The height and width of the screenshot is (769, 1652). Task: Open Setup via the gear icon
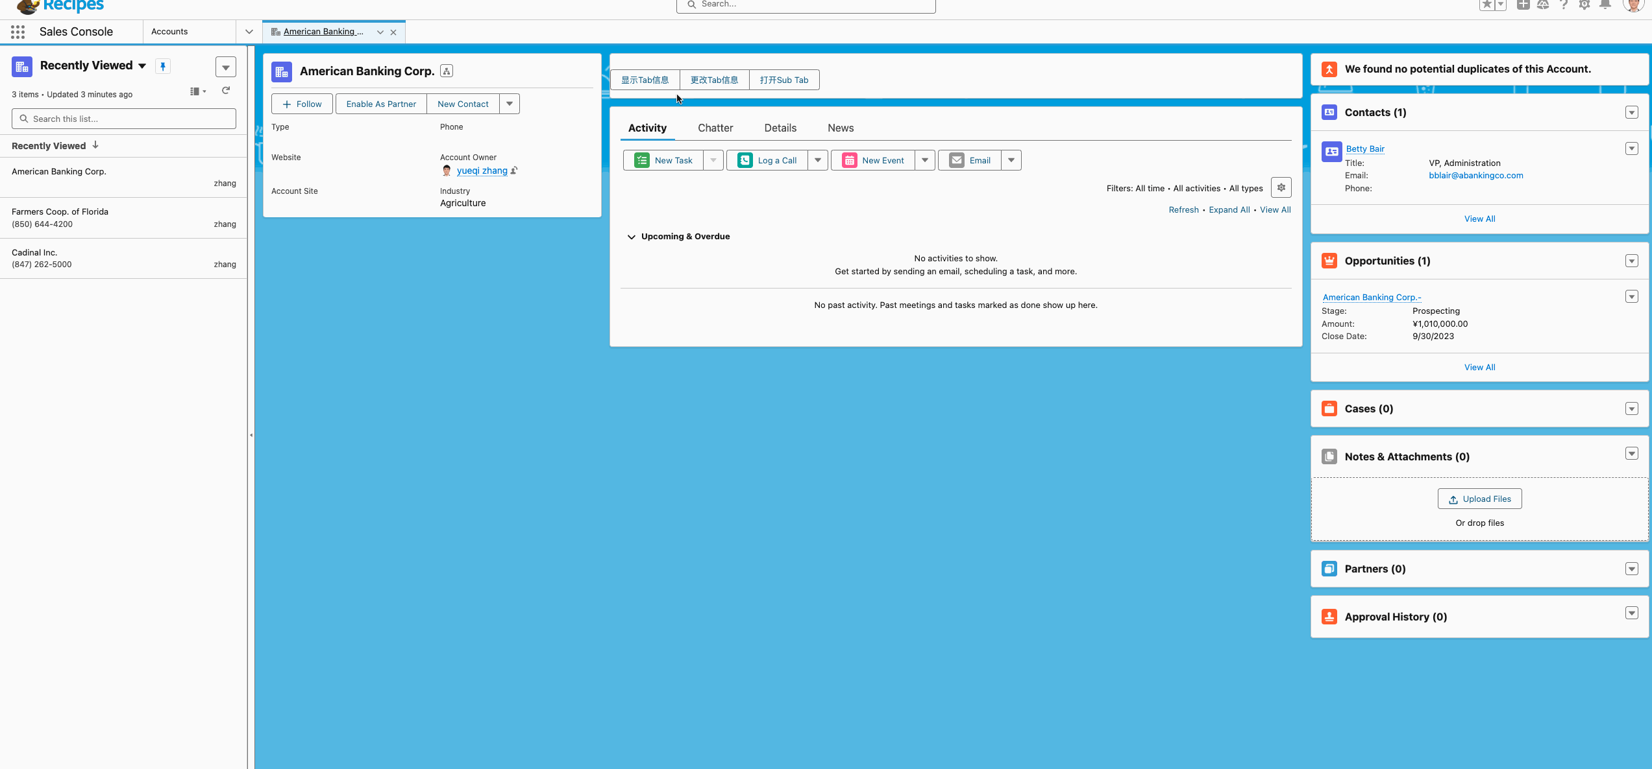tap(1584, 5)
